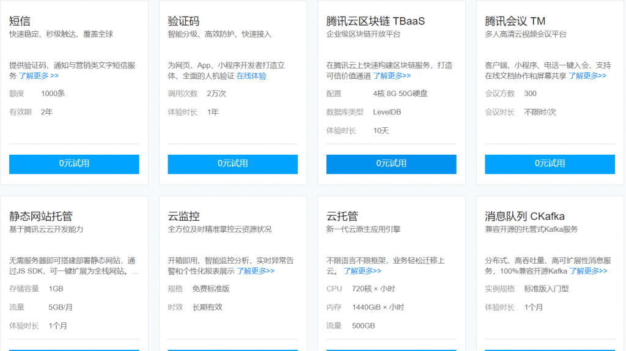Start 0元试用 for 腾讯云区块链 TBaaS
The width and height of the screenshot is (626, 351).
coord(391,164)
